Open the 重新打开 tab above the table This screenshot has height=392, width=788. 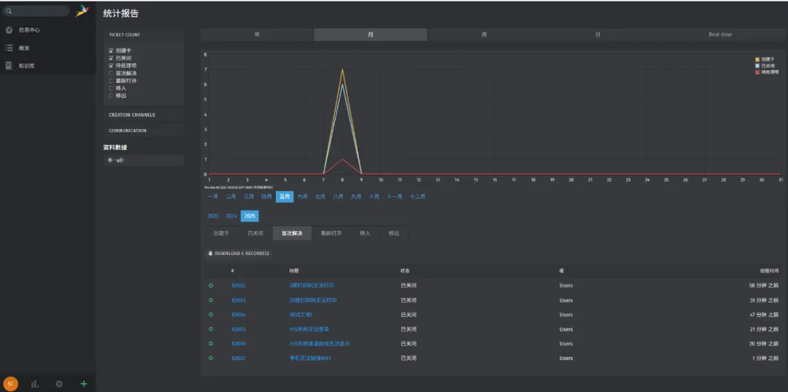pyautogui.click(x=331, y=233)
